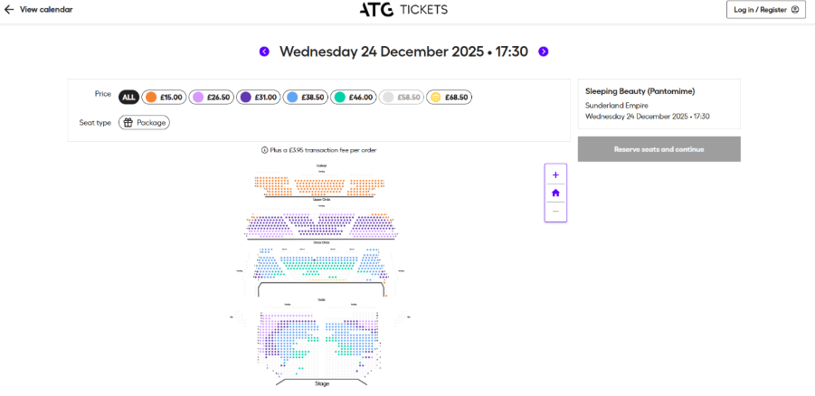Open the View calendar link
Viewport: 815px width, 396px height.
(45, 9)
